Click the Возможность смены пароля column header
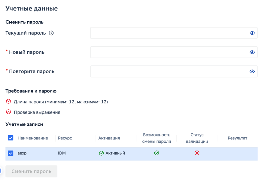Viewport: 261px width, 183px height. click(x=156, y=138)
